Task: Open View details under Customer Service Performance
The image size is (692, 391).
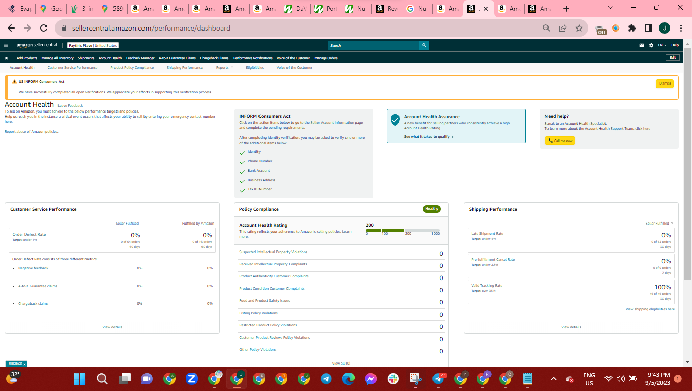Action: click(x=112, y=327)
